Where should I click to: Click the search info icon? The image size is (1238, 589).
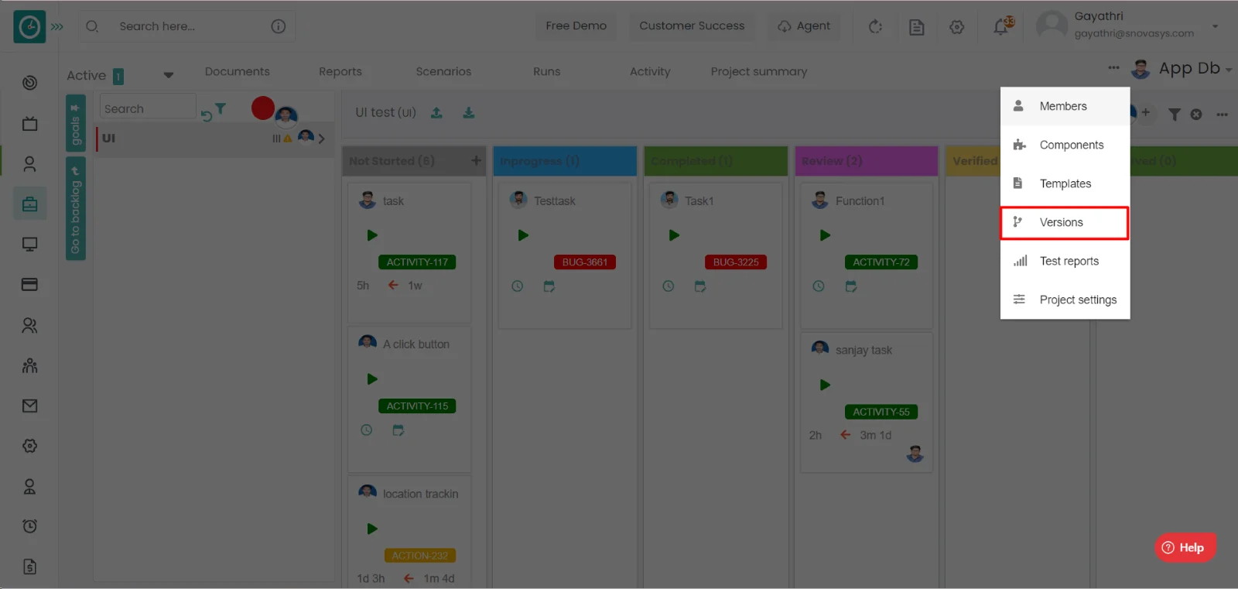279,26
